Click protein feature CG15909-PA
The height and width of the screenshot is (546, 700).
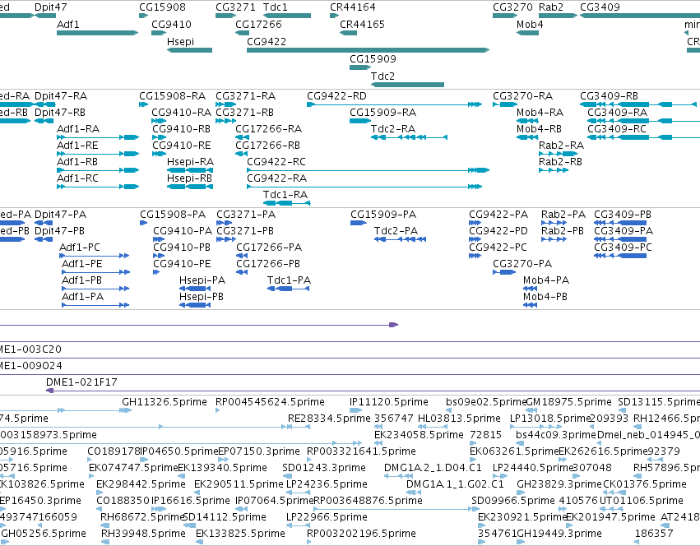[359, 223]
